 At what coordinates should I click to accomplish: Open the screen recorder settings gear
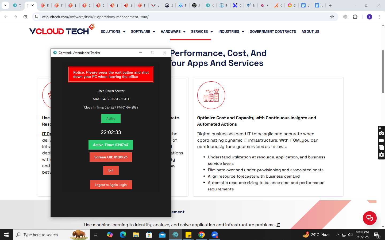point(381,155)
